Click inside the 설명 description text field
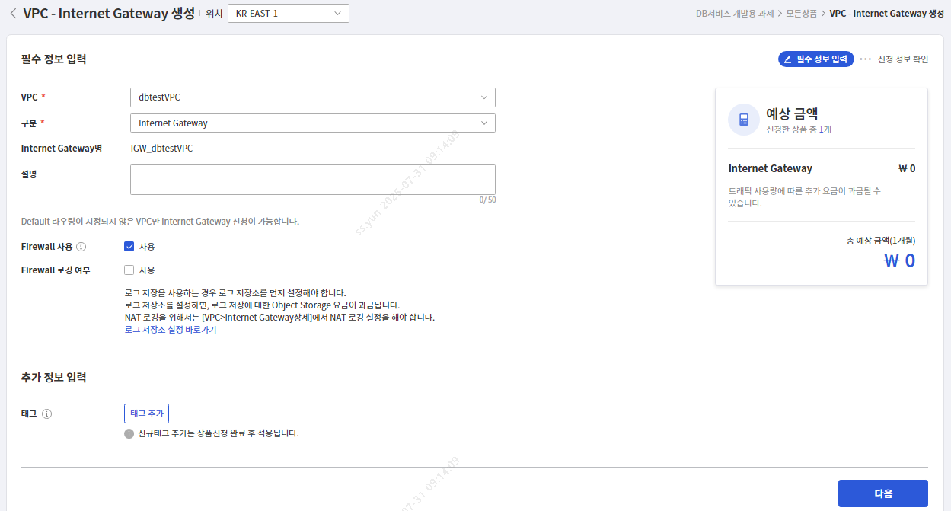The width and height of the screenshot is (951, 511). (x=312, y=180)
